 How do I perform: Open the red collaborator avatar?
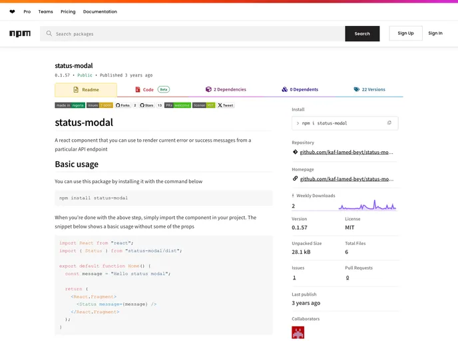click(298, 332)
